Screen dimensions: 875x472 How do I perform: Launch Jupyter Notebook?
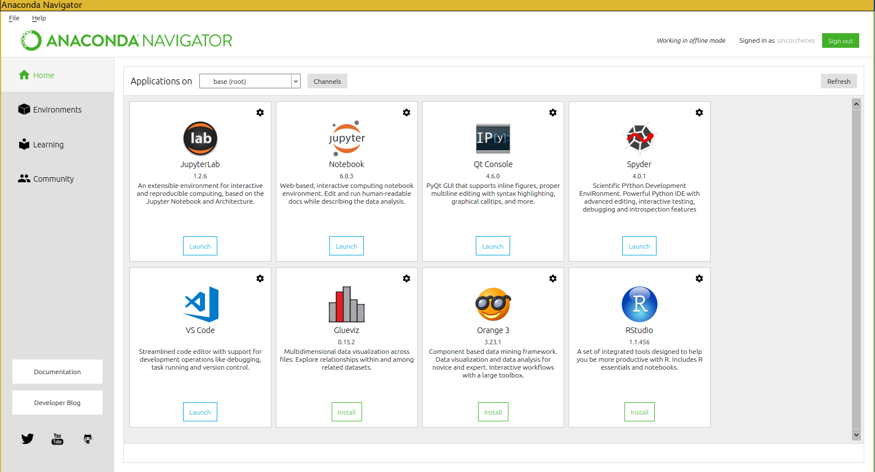346,246
